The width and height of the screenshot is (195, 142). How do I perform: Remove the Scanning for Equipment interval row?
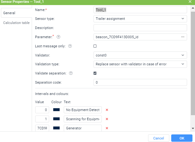point(107,119)
